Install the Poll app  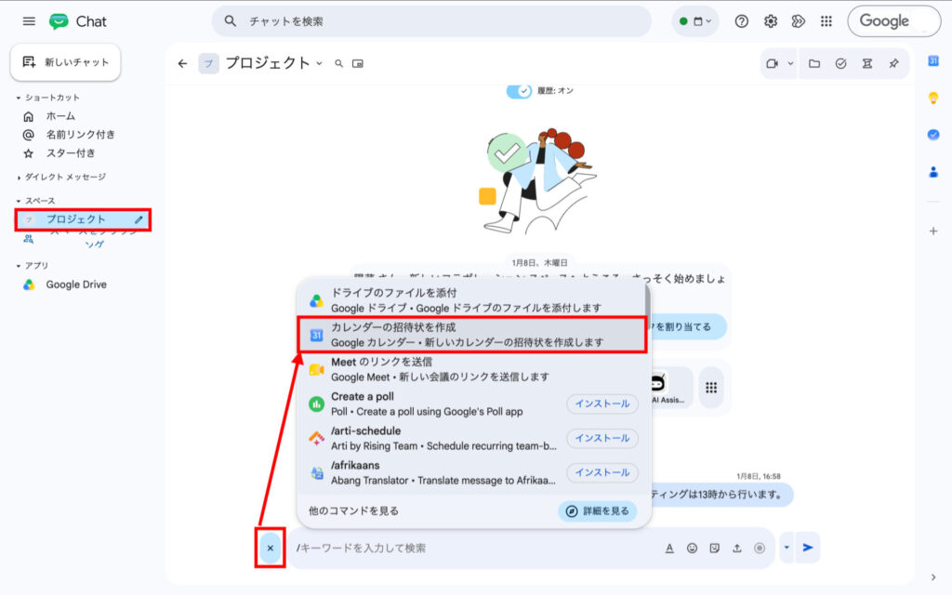[602, 403]
